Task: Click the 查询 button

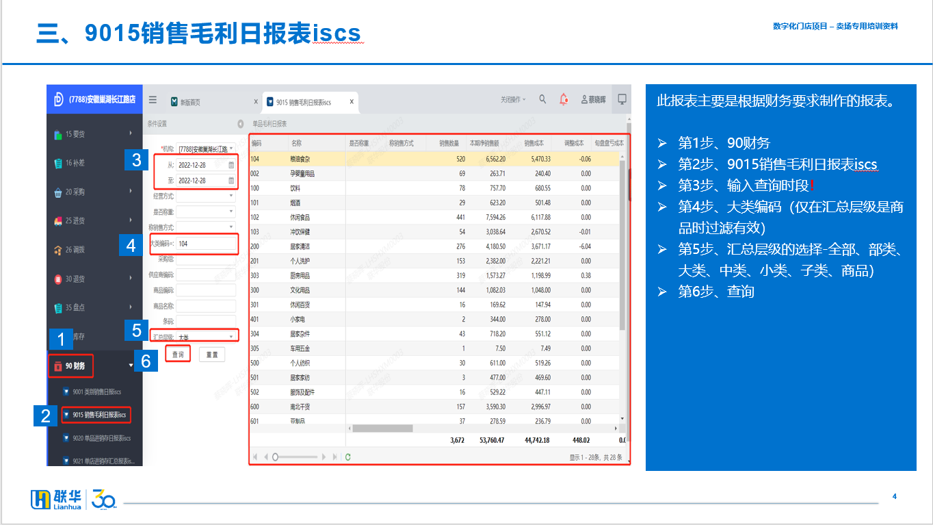Action: [x=178, y=355]
